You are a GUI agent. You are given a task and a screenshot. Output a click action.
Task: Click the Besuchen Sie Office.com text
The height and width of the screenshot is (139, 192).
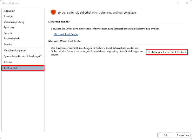[106, 29]
